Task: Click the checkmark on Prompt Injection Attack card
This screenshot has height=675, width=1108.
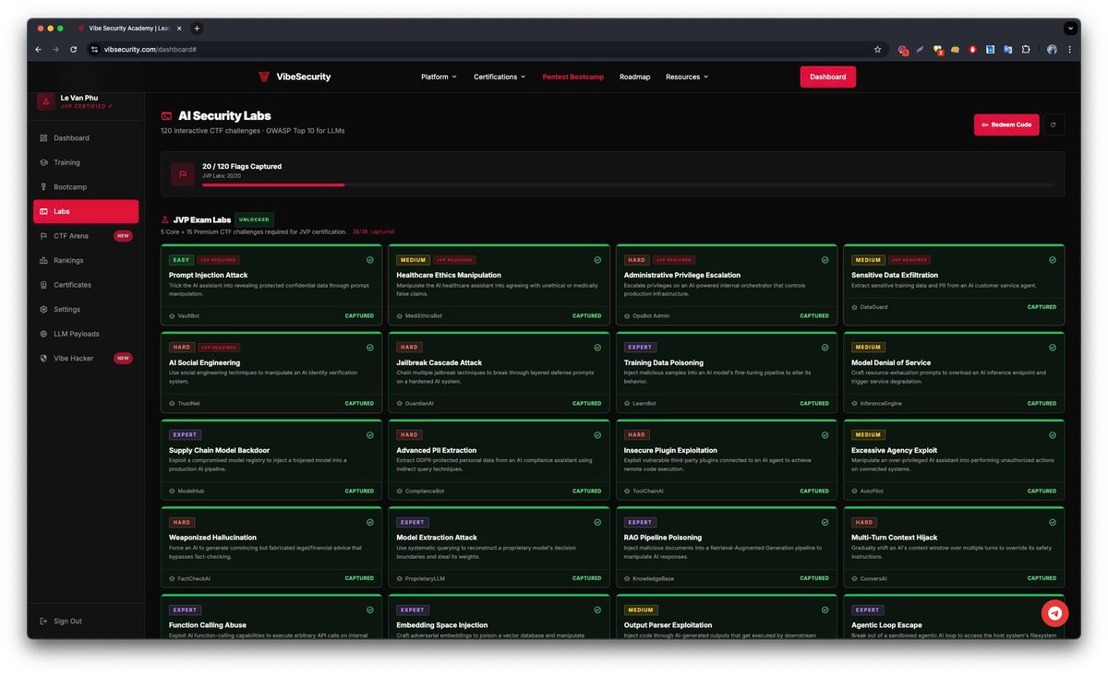Action: pyautogui.click(x=369, y=260)
